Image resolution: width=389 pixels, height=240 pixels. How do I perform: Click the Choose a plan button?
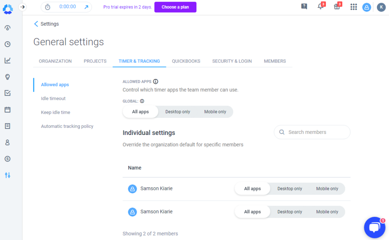175,7
